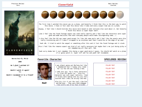The image size is (142, 107).
Task: Click 'Am I glad I watched it?' question
Action: click(x=20, y=65)
